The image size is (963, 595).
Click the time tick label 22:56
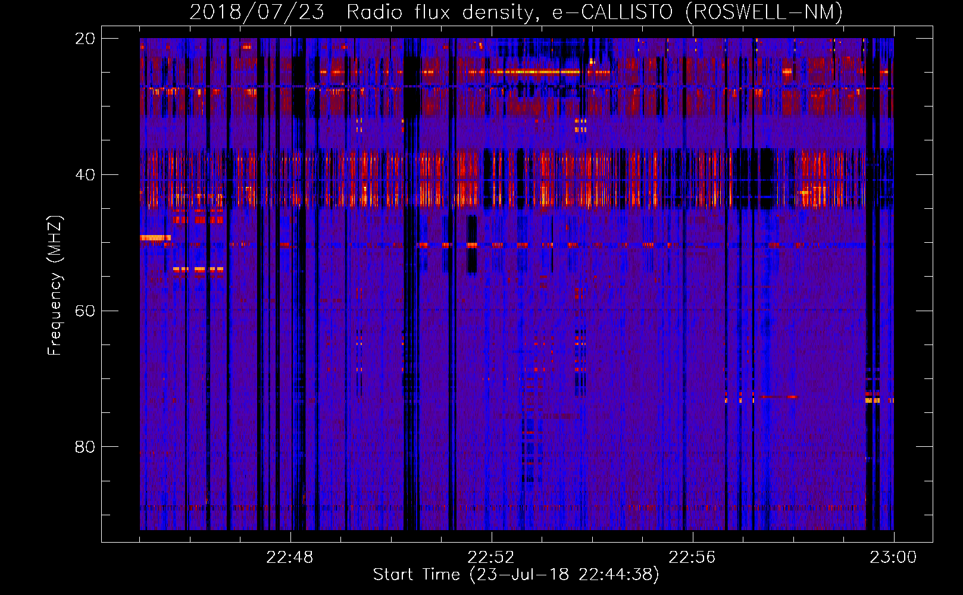692,558
